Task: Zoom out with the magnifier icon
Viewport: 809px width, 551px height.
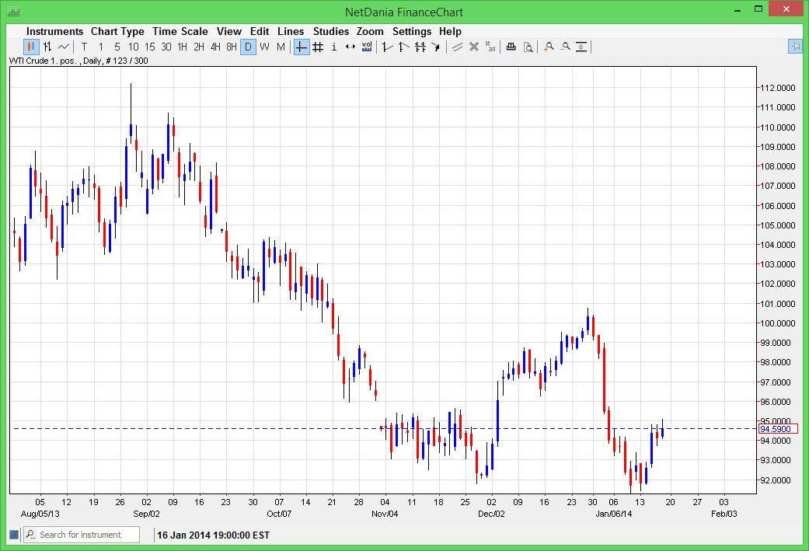Action: (x=565, y=47)
